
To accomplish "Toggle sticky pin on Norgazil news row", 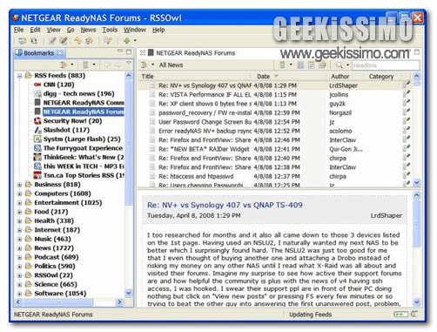I will (407, 112).
